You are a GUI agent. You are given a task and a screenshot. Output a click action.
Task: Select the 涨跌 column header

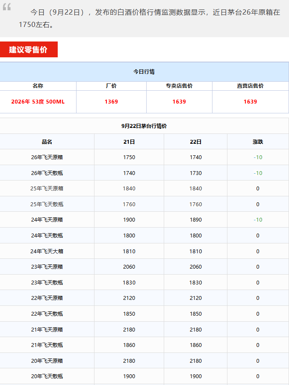(x=258, y=142)
